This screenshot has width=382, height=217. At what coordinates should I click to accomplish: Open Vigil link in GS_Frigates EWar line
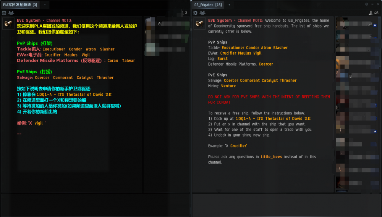(x=257, y=53)
